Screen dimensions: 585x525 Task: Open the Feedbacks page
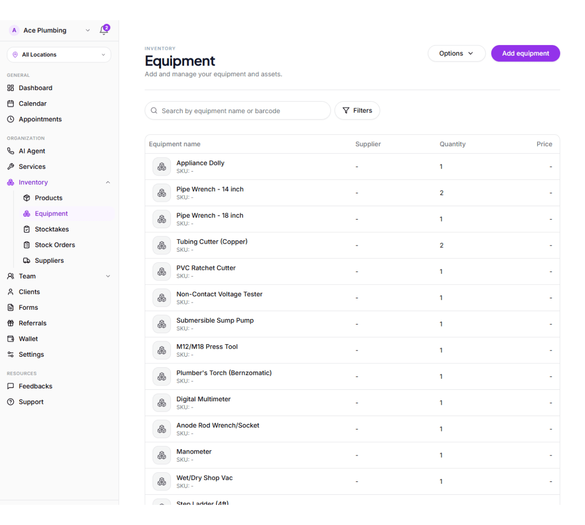click(35, 386)
